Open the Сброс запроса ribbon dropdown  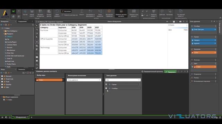pos(57,13)
